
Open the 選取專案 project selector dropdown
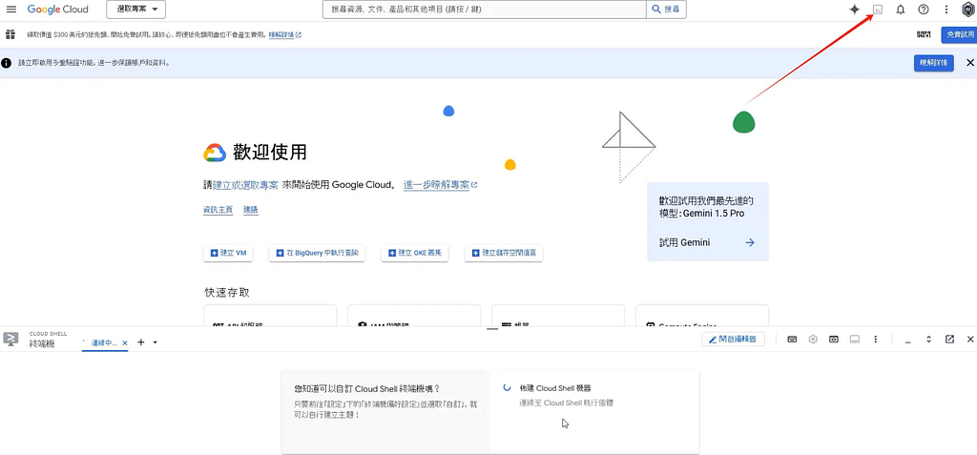pyautogui.click(x=135, y=10)
